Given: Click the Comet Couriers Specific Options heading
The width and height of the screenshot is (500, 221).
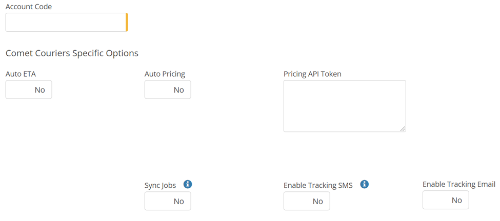Looking at the screenshot, I should coord(72,53).
